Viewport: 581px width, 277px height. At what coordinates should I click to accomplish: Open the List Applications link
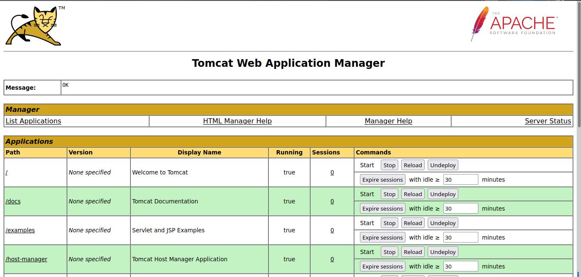coord(33,121)
